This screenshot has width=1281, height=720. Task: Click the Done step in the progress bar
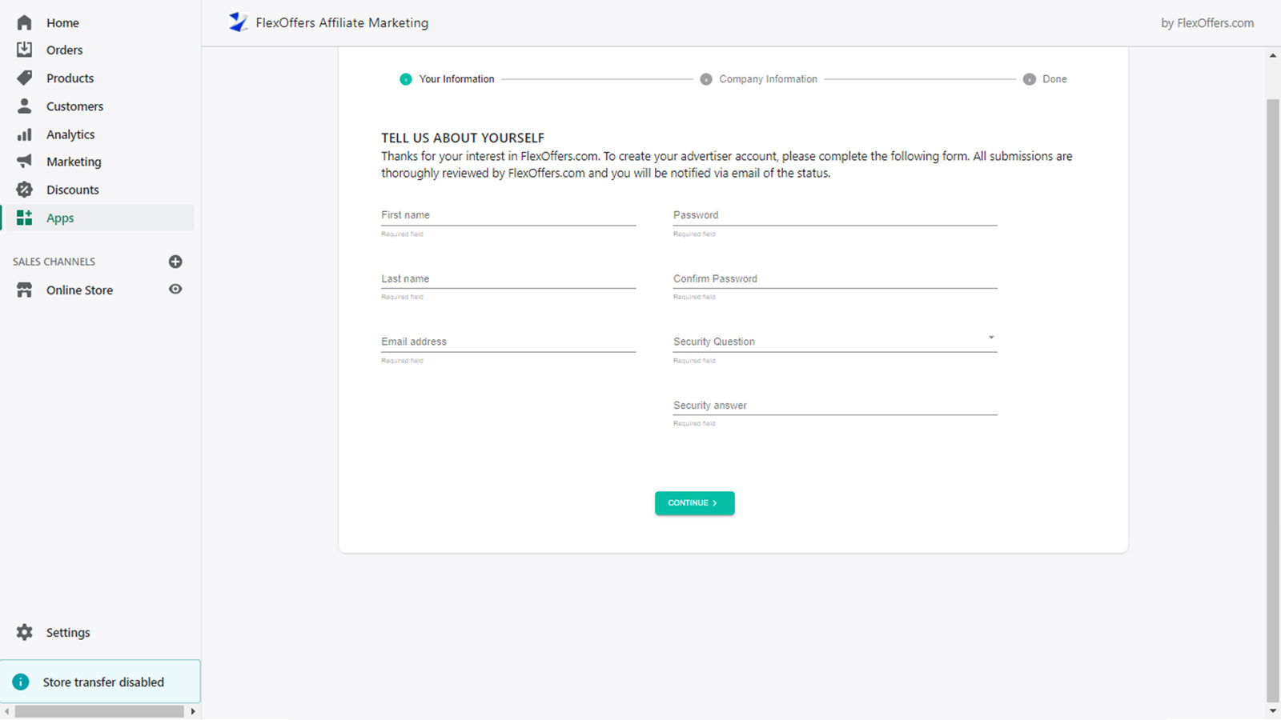tap(1030, 78)
